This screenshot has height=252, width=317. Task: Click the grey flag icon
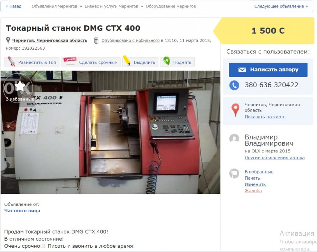click(x=234, y=173)
